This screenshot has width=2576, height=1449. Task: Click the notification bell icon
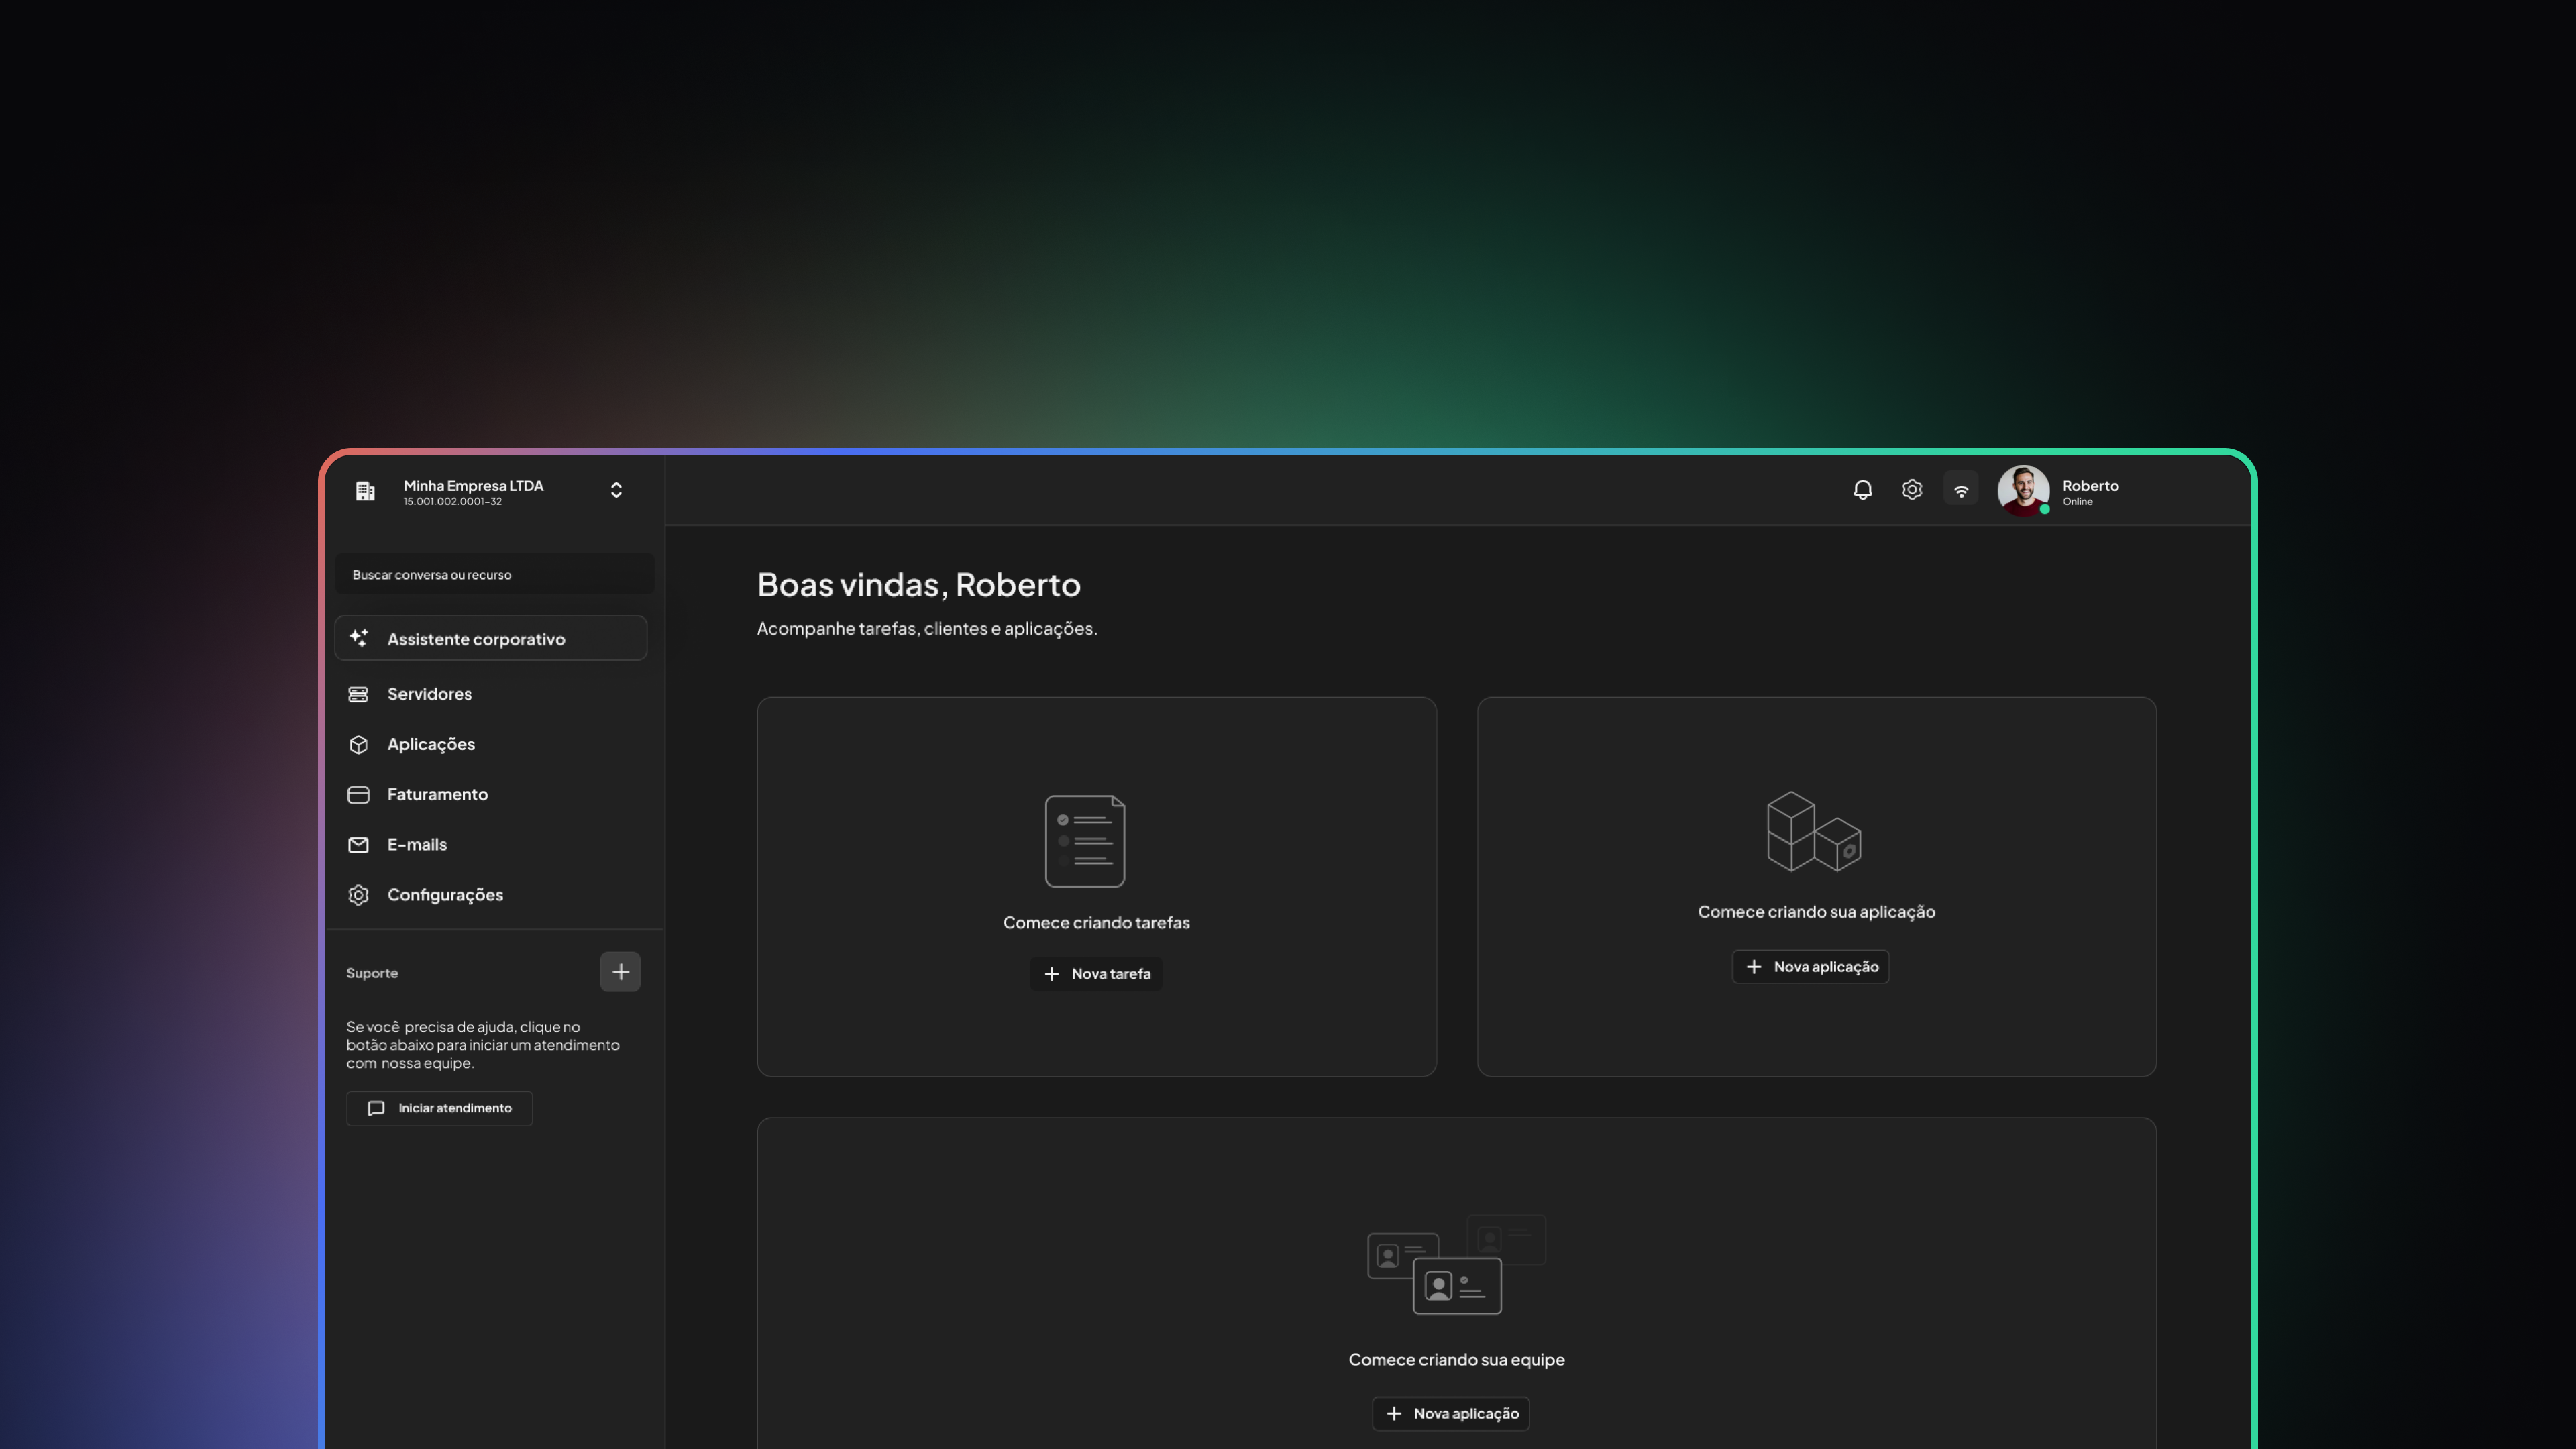pos(1862,490)
